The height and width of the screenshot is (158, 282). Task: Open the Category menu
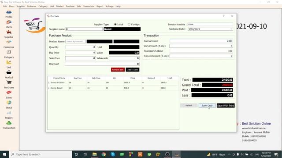[x=43, y=6]
